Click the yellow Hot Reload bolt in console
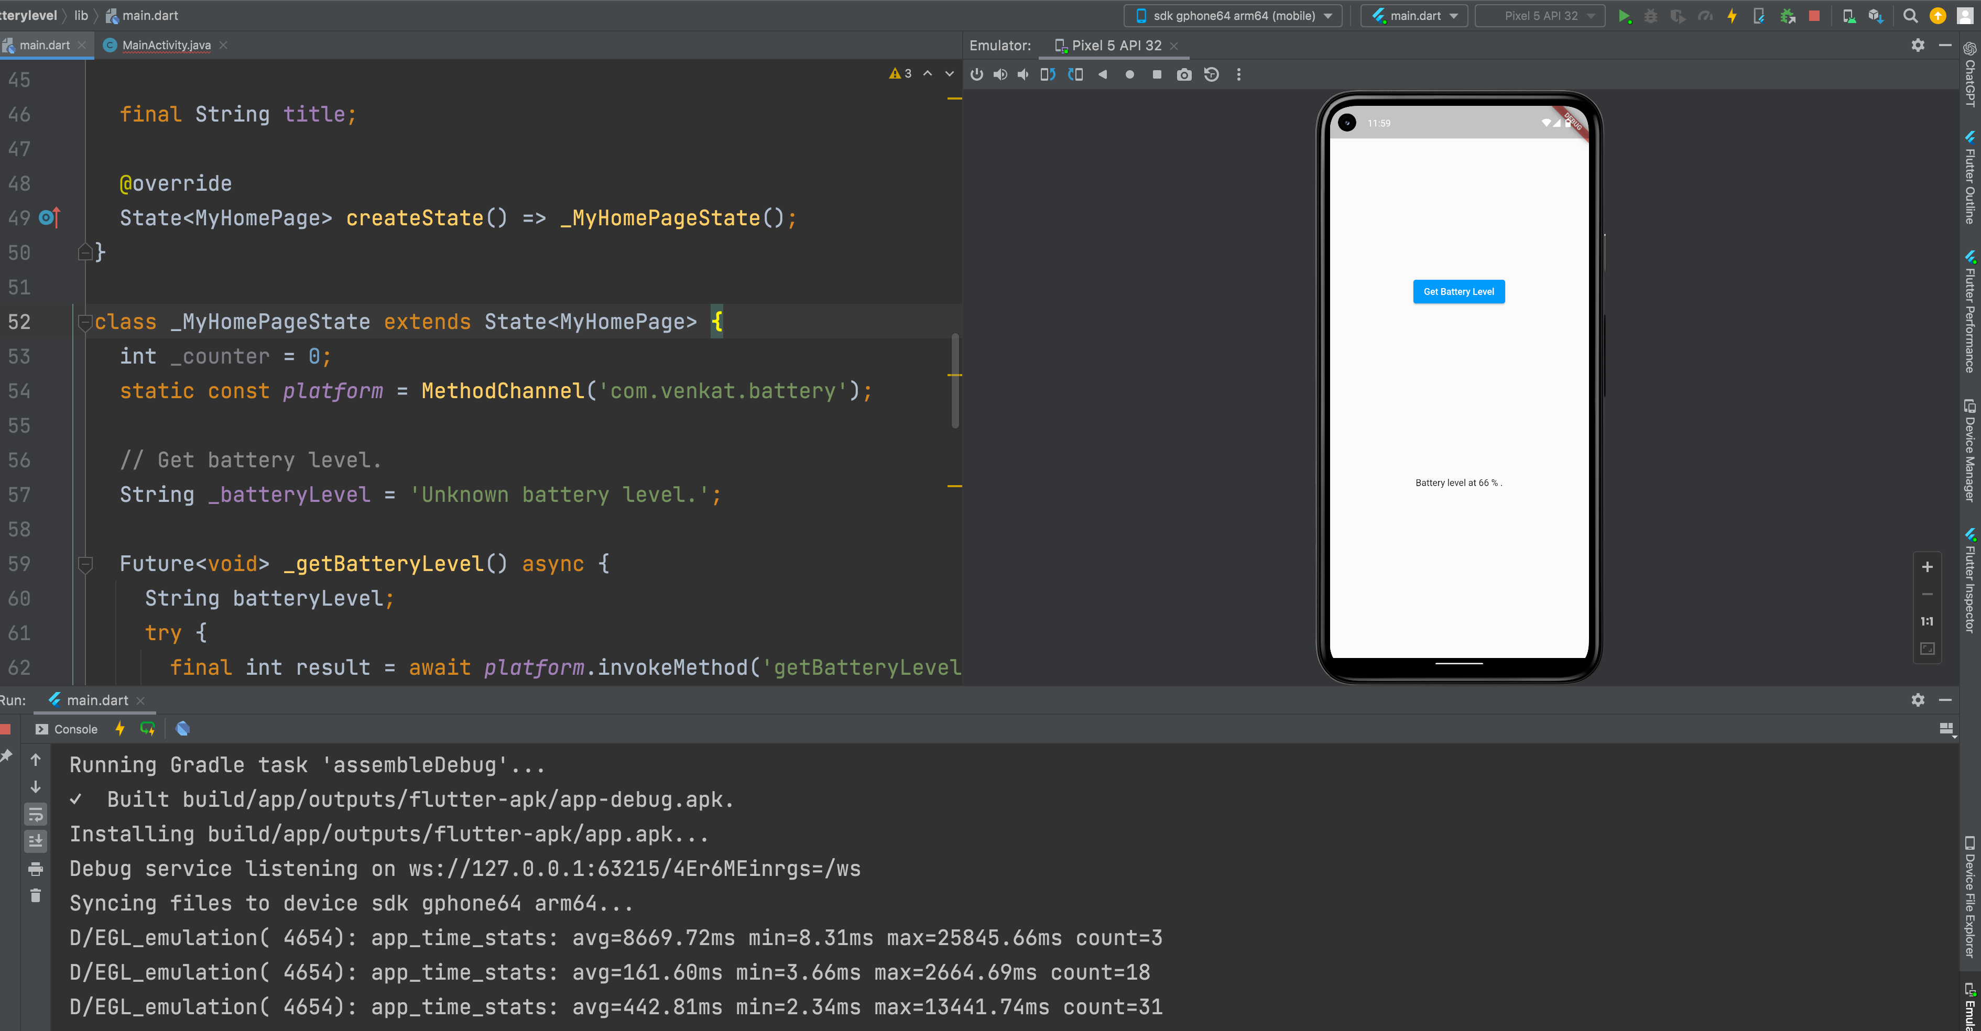The width and height of the screenshot is (1981, 1031). 120,729
